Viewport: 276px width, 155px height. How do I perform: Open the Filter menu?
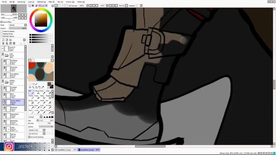52,2
